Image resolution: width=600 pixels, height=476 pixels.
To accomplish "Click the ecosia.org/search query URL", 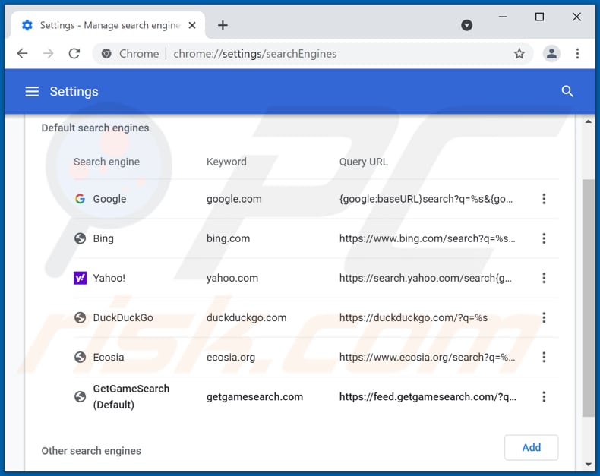I will pos(427,357).
